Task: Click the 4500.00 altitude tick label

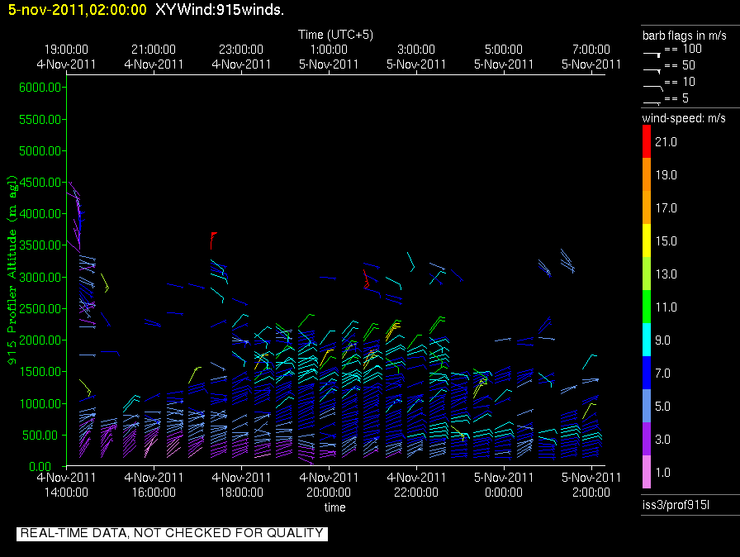Action: point(40,182)
